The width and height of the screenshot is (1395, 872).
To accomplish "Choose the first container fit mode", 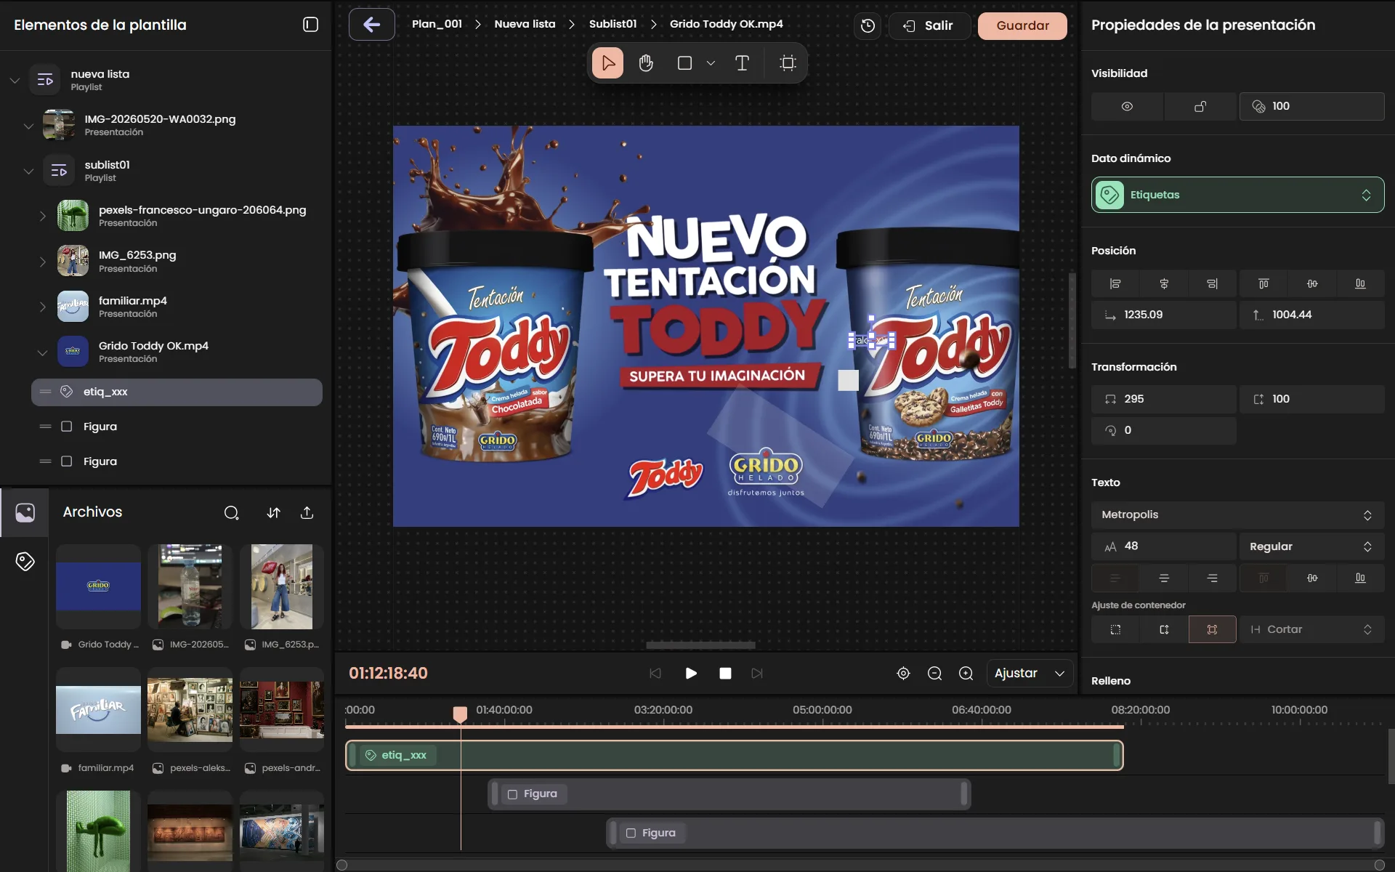I will coord(1115,630).
